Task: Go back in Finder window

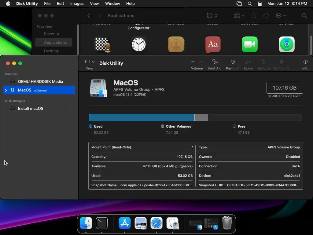Action: point(89,16)
